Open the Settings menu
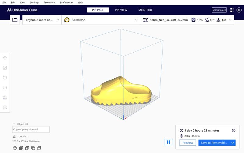 click(34, 2)
